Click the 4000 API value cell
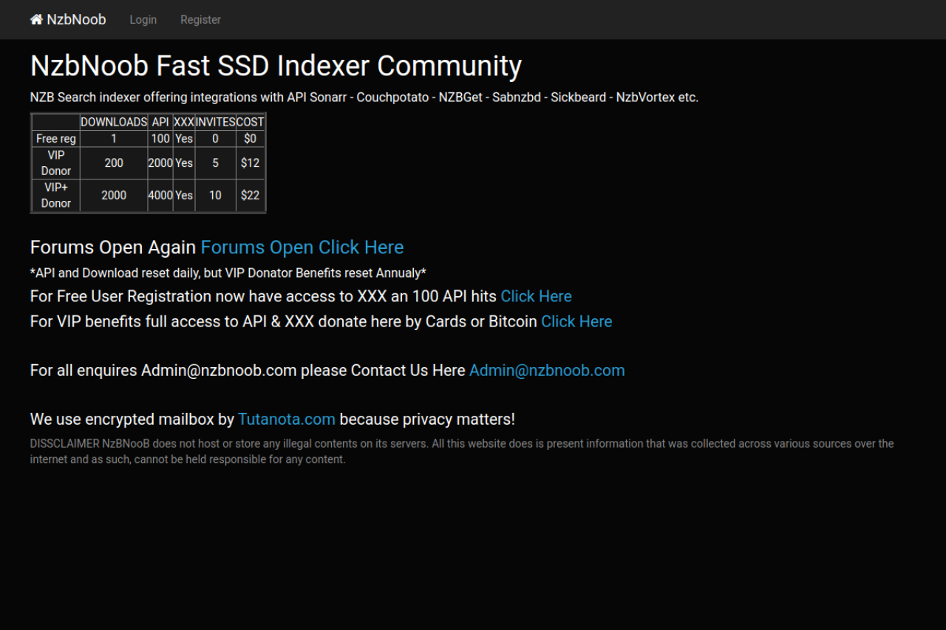 160,196
